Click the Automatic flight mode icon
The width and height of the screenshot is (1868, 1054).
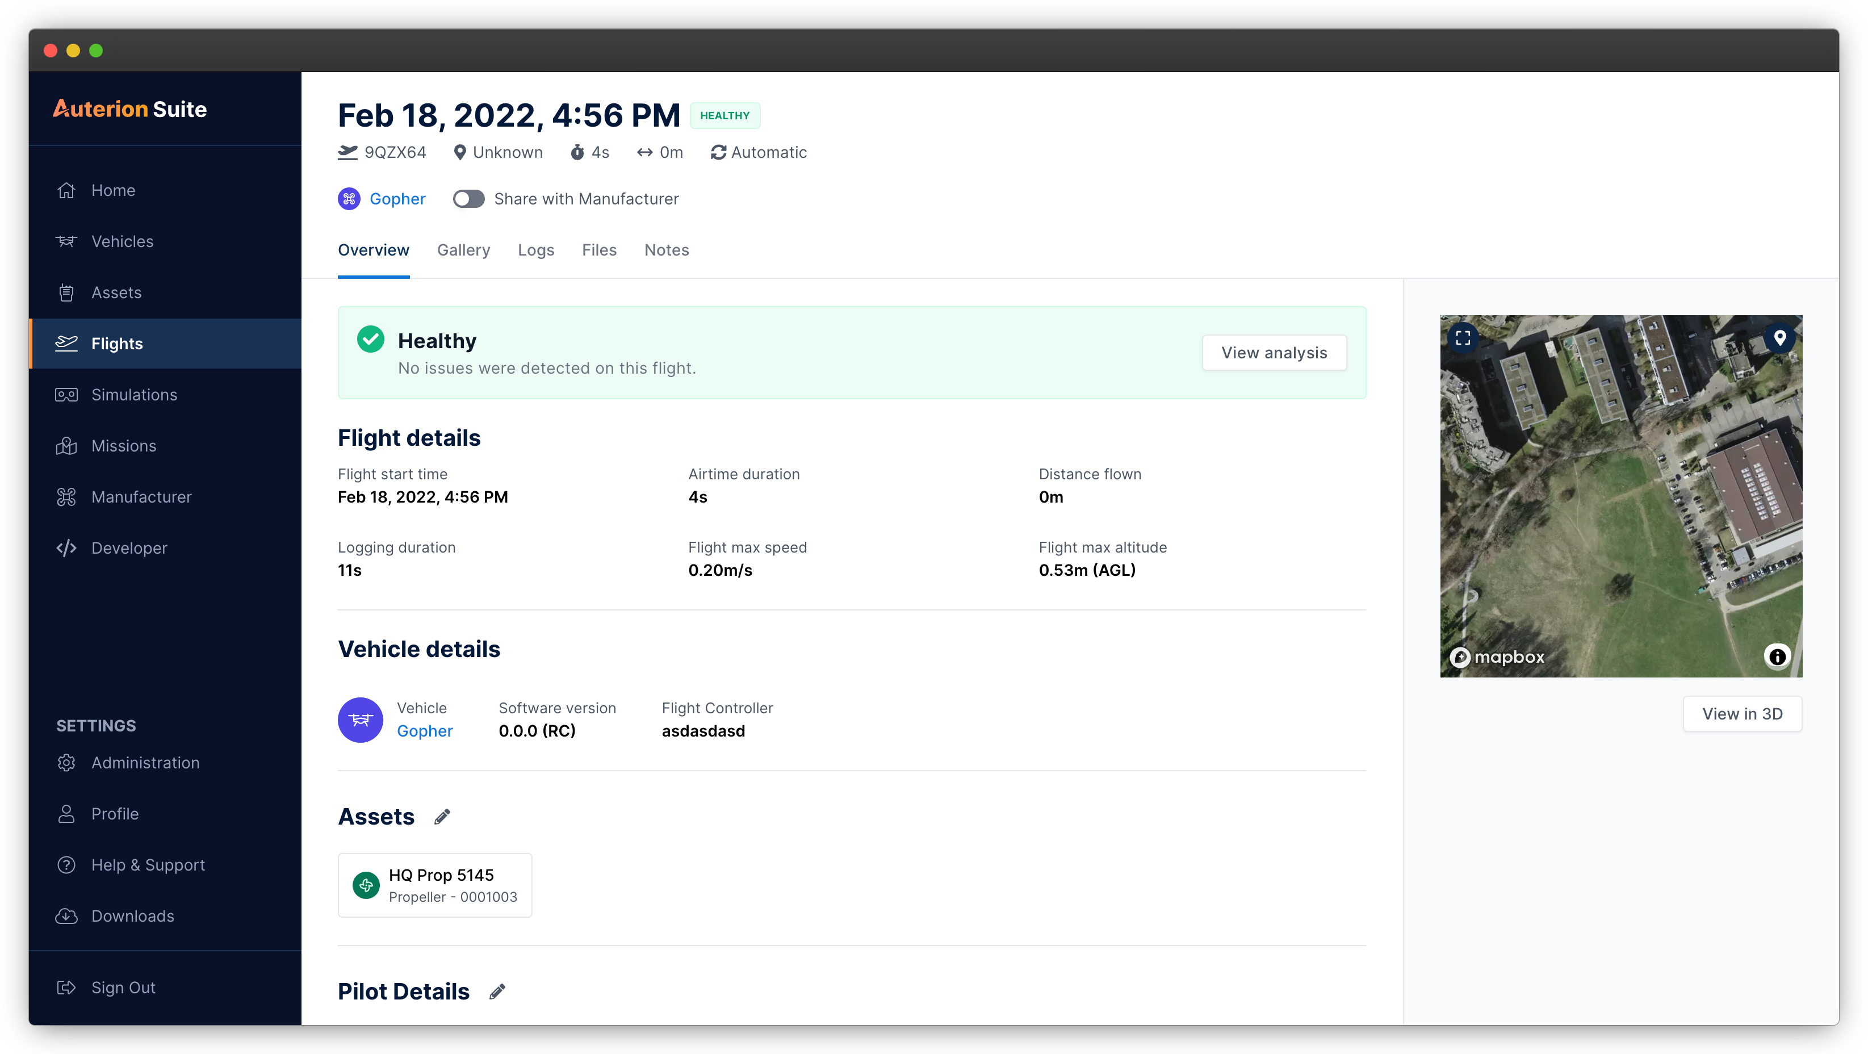[x=718, y=152]
